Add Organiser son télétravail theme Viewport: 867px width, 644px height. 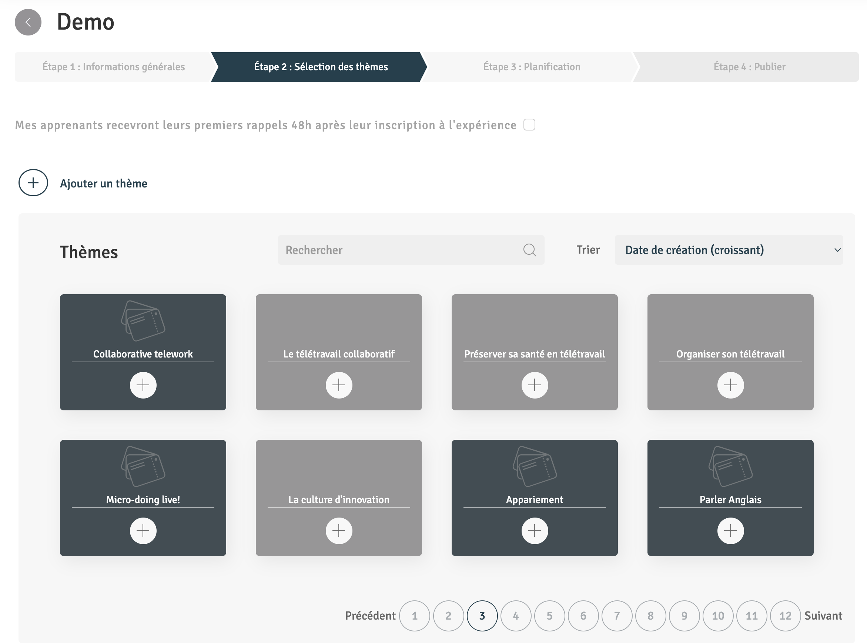(730, 385)
